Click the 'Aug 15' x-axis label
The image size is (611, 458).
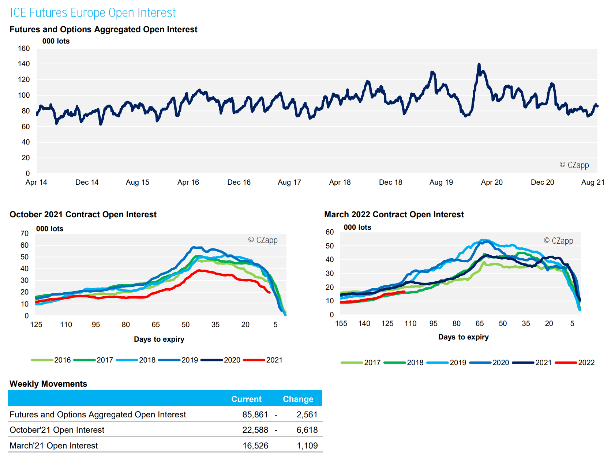[138, 182]
